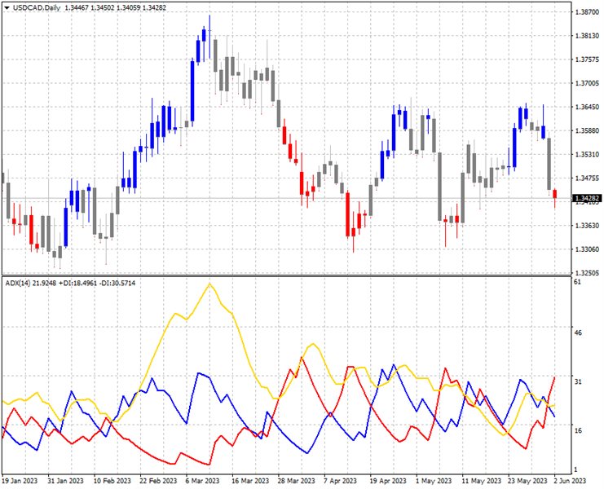604x489 pixels.
Task: Click the 1 May 2023 date label
Action: point(434,481)
